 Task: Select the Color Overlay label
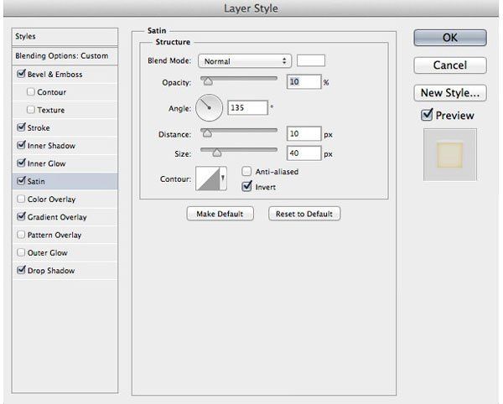pos(51,199)
